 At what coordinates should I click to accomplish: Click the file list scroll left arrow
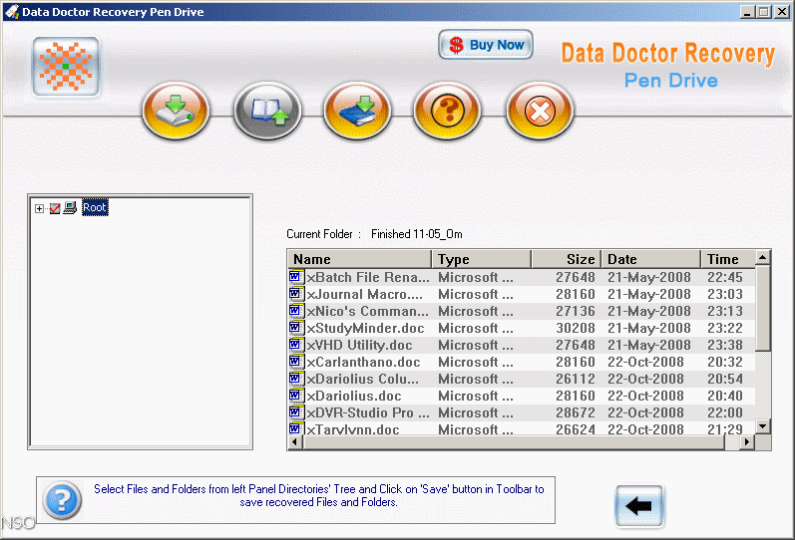click(x=295, y=442)
